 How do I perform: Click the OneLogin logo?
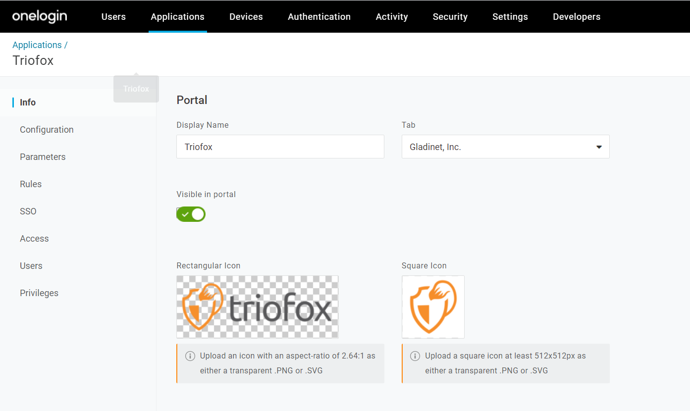click(x=40, y=16)
